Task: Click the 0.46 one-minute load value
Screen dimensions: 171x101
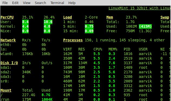Action: [x=89, y=22]
